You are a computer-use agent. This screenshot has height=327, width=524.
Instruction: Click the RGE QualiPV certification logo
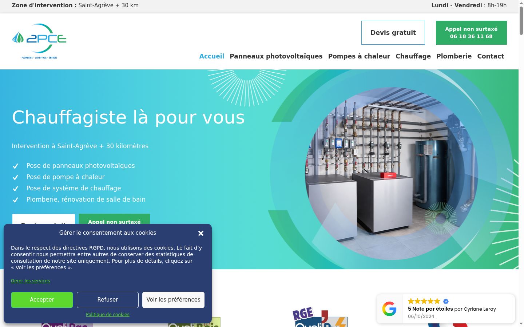320,317
